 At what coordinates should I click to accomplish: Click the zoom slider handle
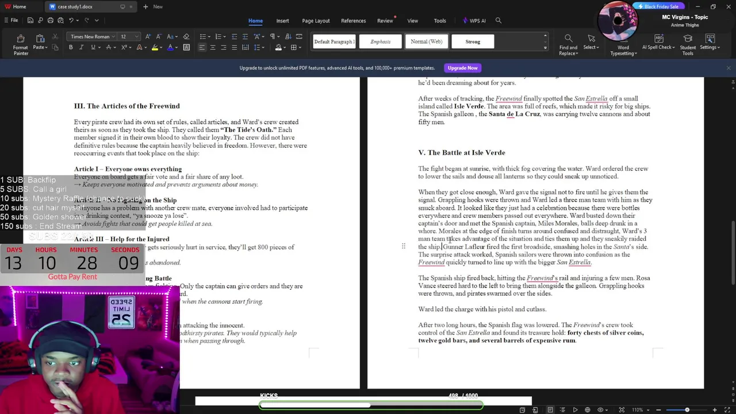pyautogui.click(x=687, y=410)
